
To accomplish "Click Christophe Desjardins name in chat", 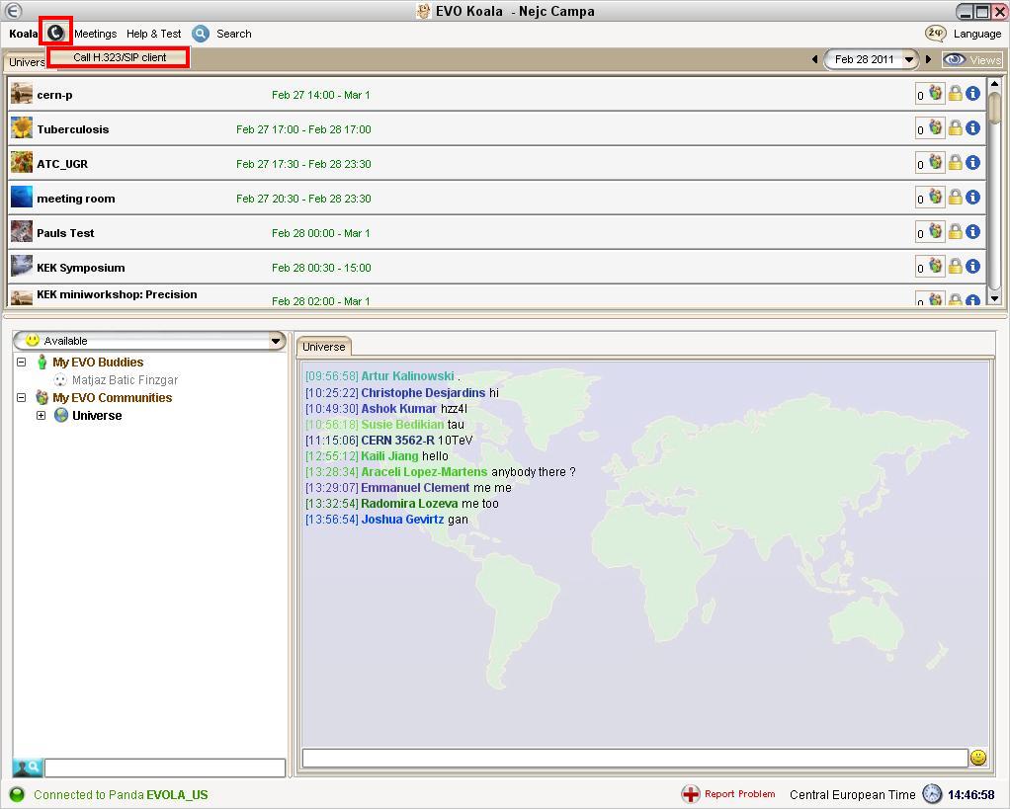I will [423, 392].
